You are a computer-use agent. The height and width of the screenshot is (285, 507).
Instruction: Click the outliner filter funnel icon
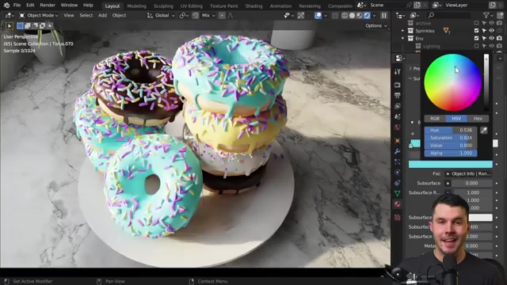(486, 15)
